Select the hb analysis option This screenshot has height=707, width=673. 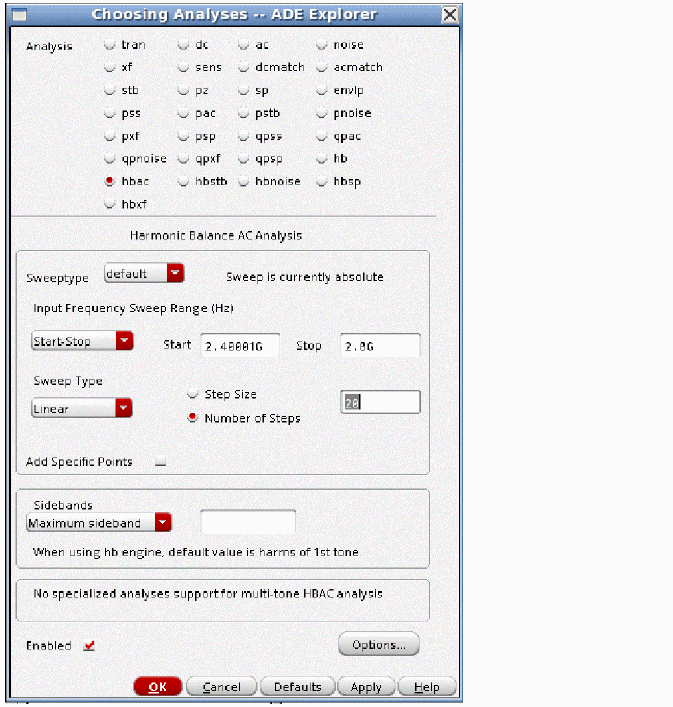click(x=321, y=159)
